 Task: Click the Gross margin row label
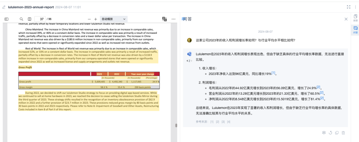(x=26, y=87)
